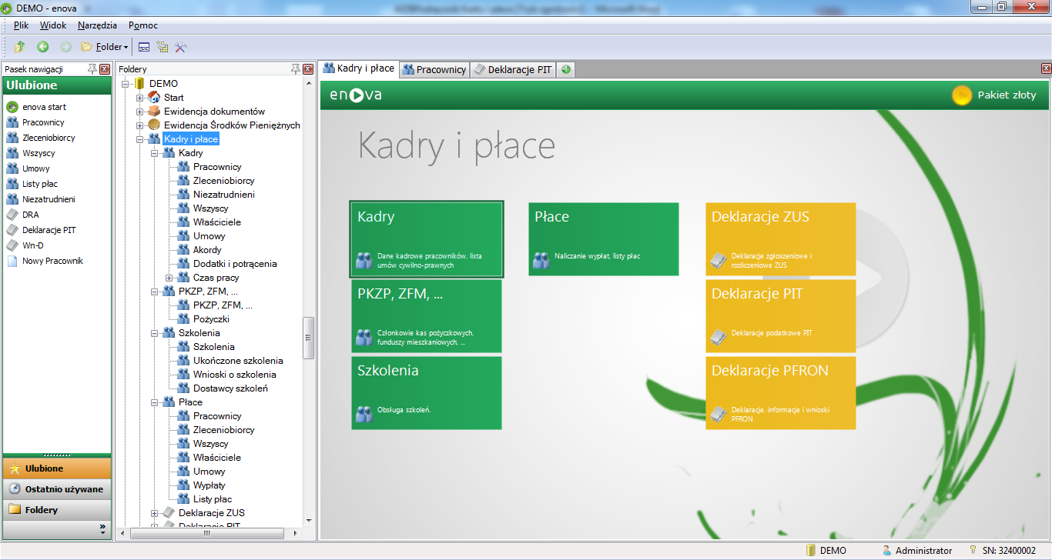The width and height of the screenshot is (1052, 560).
Task: Click the house icon beside Start
Action: coord(154,97)
